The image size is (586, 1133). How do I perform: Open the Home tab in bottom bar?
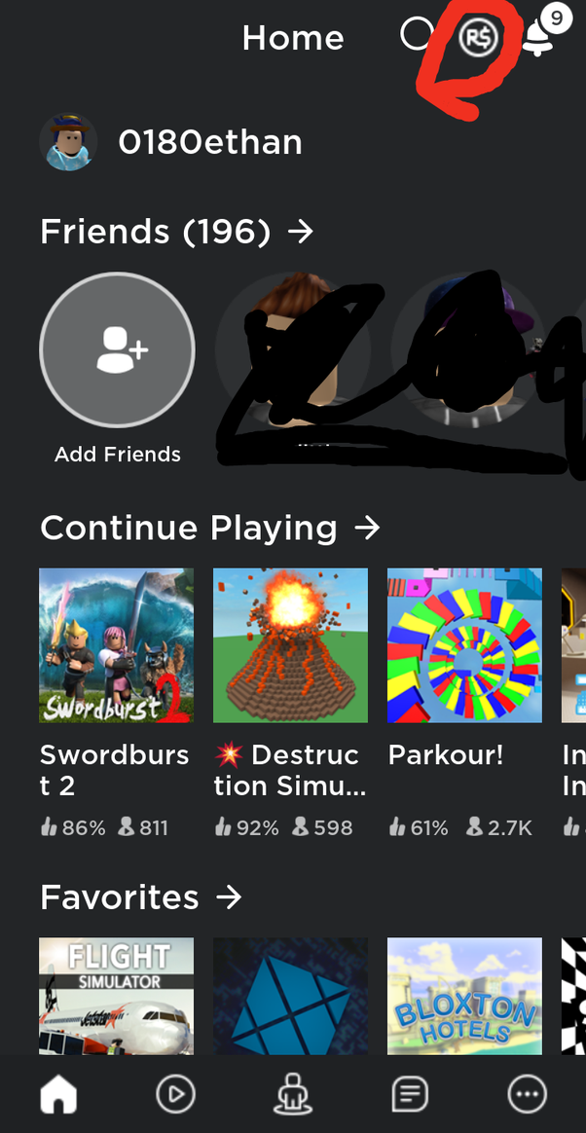pos(58,1095)
